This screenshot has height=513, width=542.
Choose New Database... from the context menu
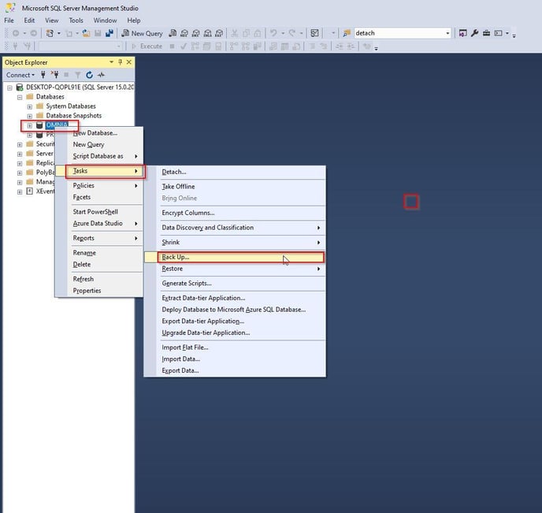(x=99, y=133)
